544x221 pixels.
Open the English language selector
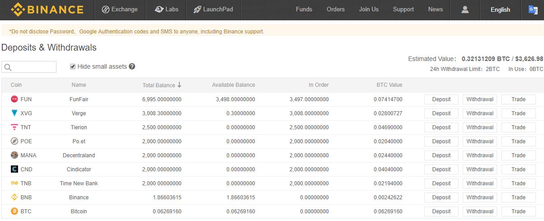pyautogui.click(x=500, y=9)
